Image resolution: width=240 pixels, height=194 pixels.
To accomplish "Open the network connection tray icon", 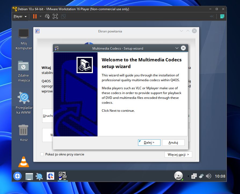I will (201, 176).
